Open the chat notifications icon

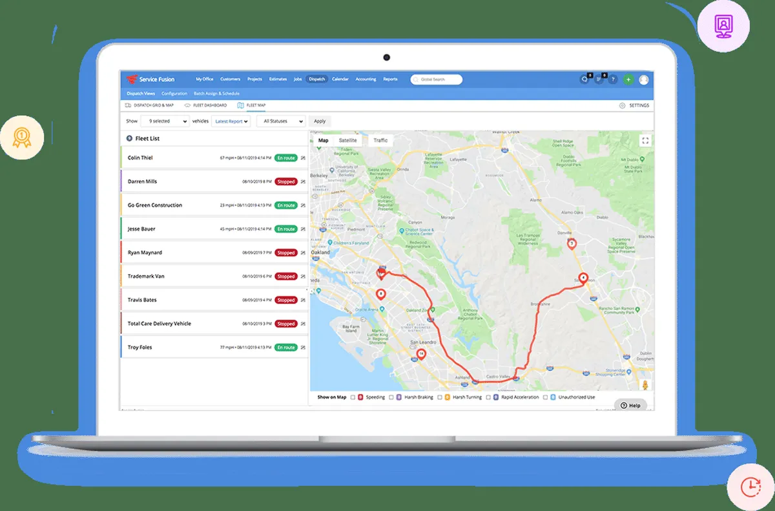point(584,79)
